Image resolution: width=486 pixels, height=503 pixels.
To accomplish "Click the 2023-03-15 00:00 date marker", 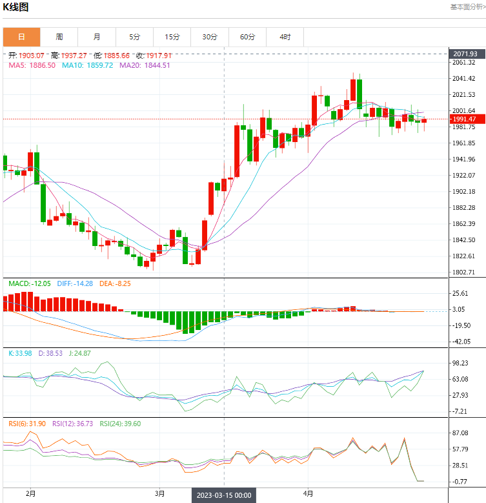I will point(224,495).
